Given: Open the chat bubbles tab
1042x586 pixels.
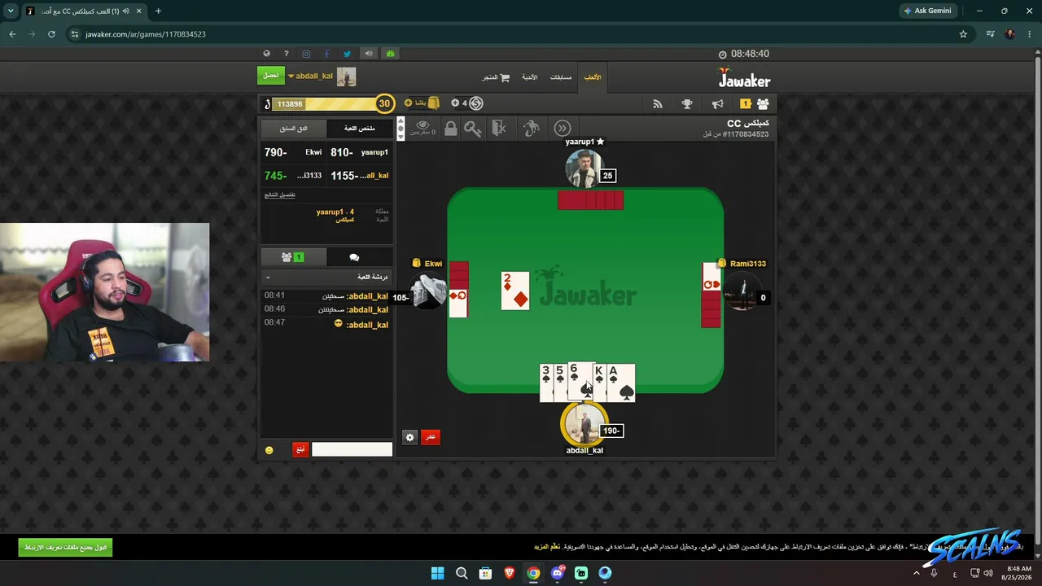Looking at the screenshot, I should 354,257.
